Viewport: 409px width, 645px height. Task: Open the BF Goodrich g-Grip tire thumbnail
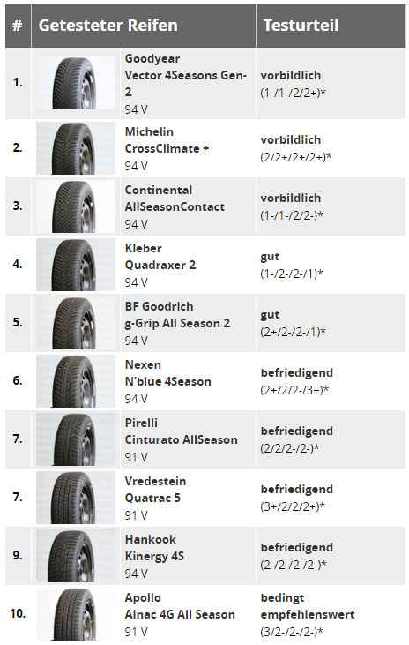click(76, 323)
